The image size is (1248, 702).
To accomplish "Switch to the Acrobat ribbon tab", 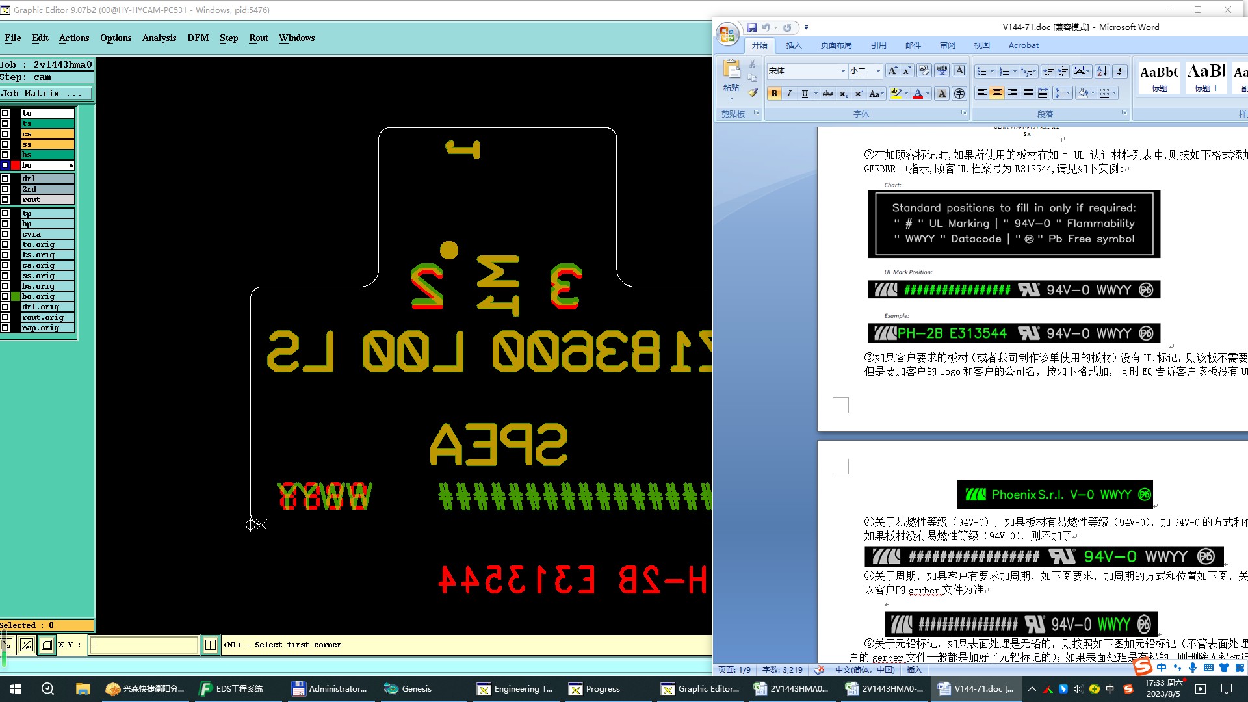I will tap(1024, 45).
